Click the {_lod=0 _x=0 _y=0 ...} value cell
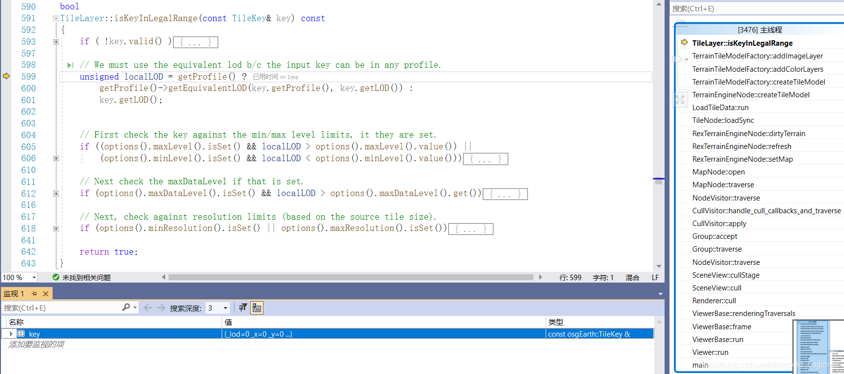Screen dimensions: 844x374 coord(384,334)
